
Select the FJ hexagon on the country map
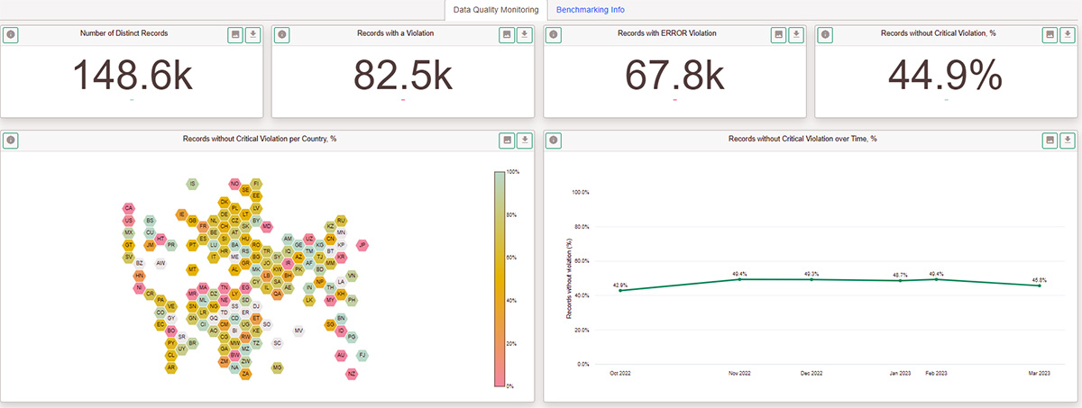coord(362,356)
